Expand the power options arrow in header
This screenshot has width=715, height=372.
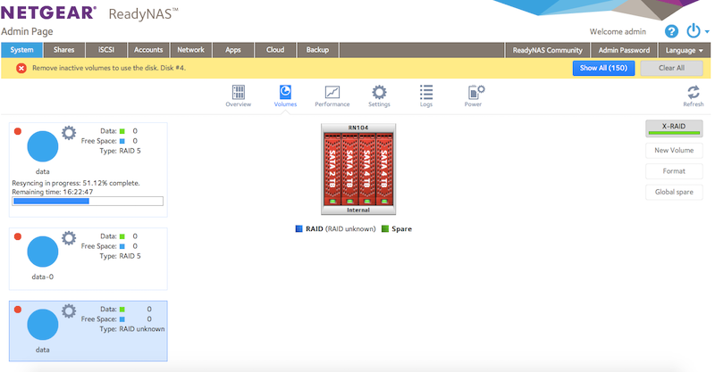point(707,32)
